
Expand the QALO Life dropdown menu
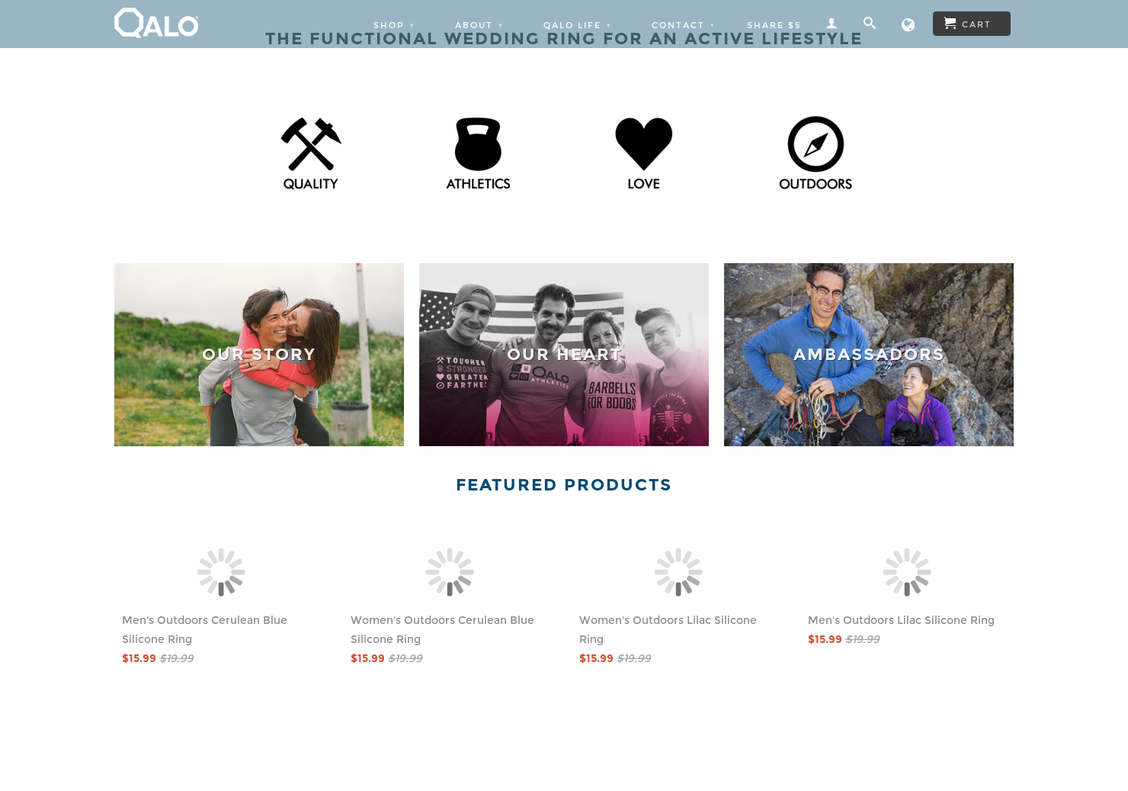[x=578, y=25]
